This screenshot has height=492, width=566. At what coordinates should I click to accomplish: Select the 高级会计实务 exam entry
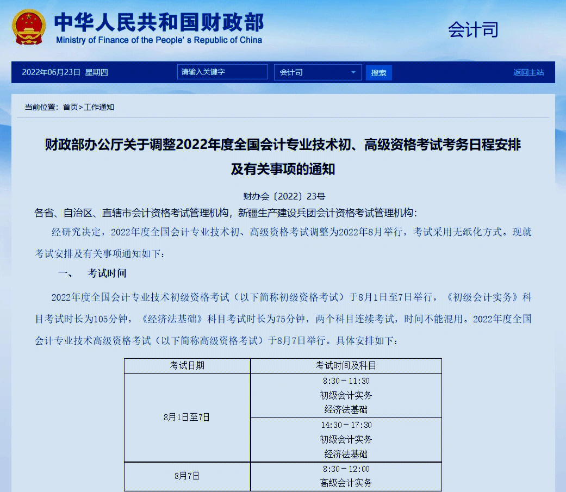coord(345,482)
